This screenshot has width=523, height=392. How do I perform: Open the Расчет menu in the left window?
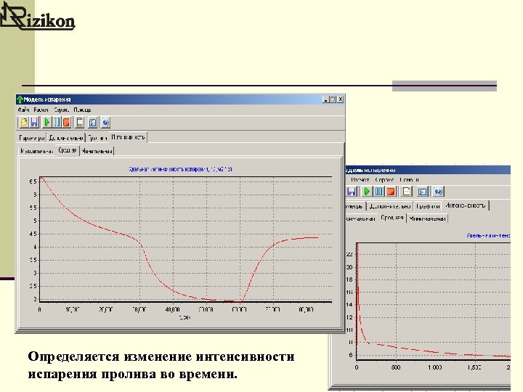41,110
